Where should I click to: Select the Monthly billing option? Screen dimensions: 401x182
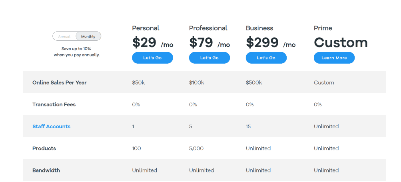[88, 37]
